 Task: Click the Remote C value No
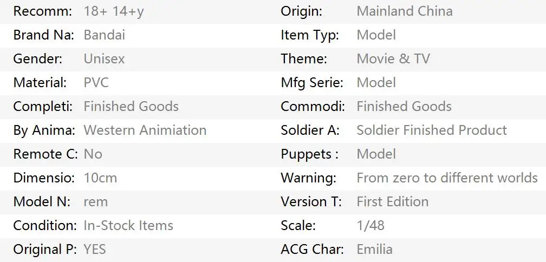(x=93, y=154)
